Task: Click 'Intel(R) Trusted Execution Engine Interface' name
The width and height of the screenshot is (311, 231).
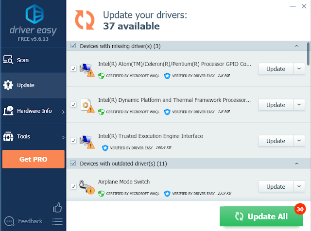Action: click(151, 136)
